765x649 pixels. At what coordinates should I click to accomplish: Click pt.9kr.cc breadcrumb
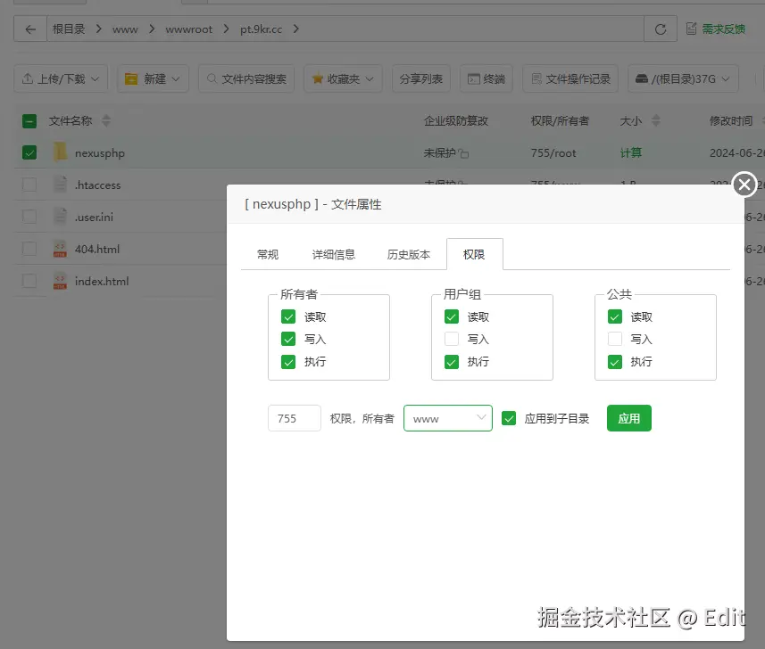coord(261,29)
